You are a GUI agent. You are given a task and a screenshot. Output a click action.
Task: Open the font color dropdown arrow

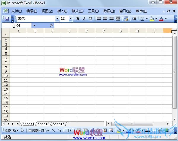pyautogui.click(x=166, y=19)
